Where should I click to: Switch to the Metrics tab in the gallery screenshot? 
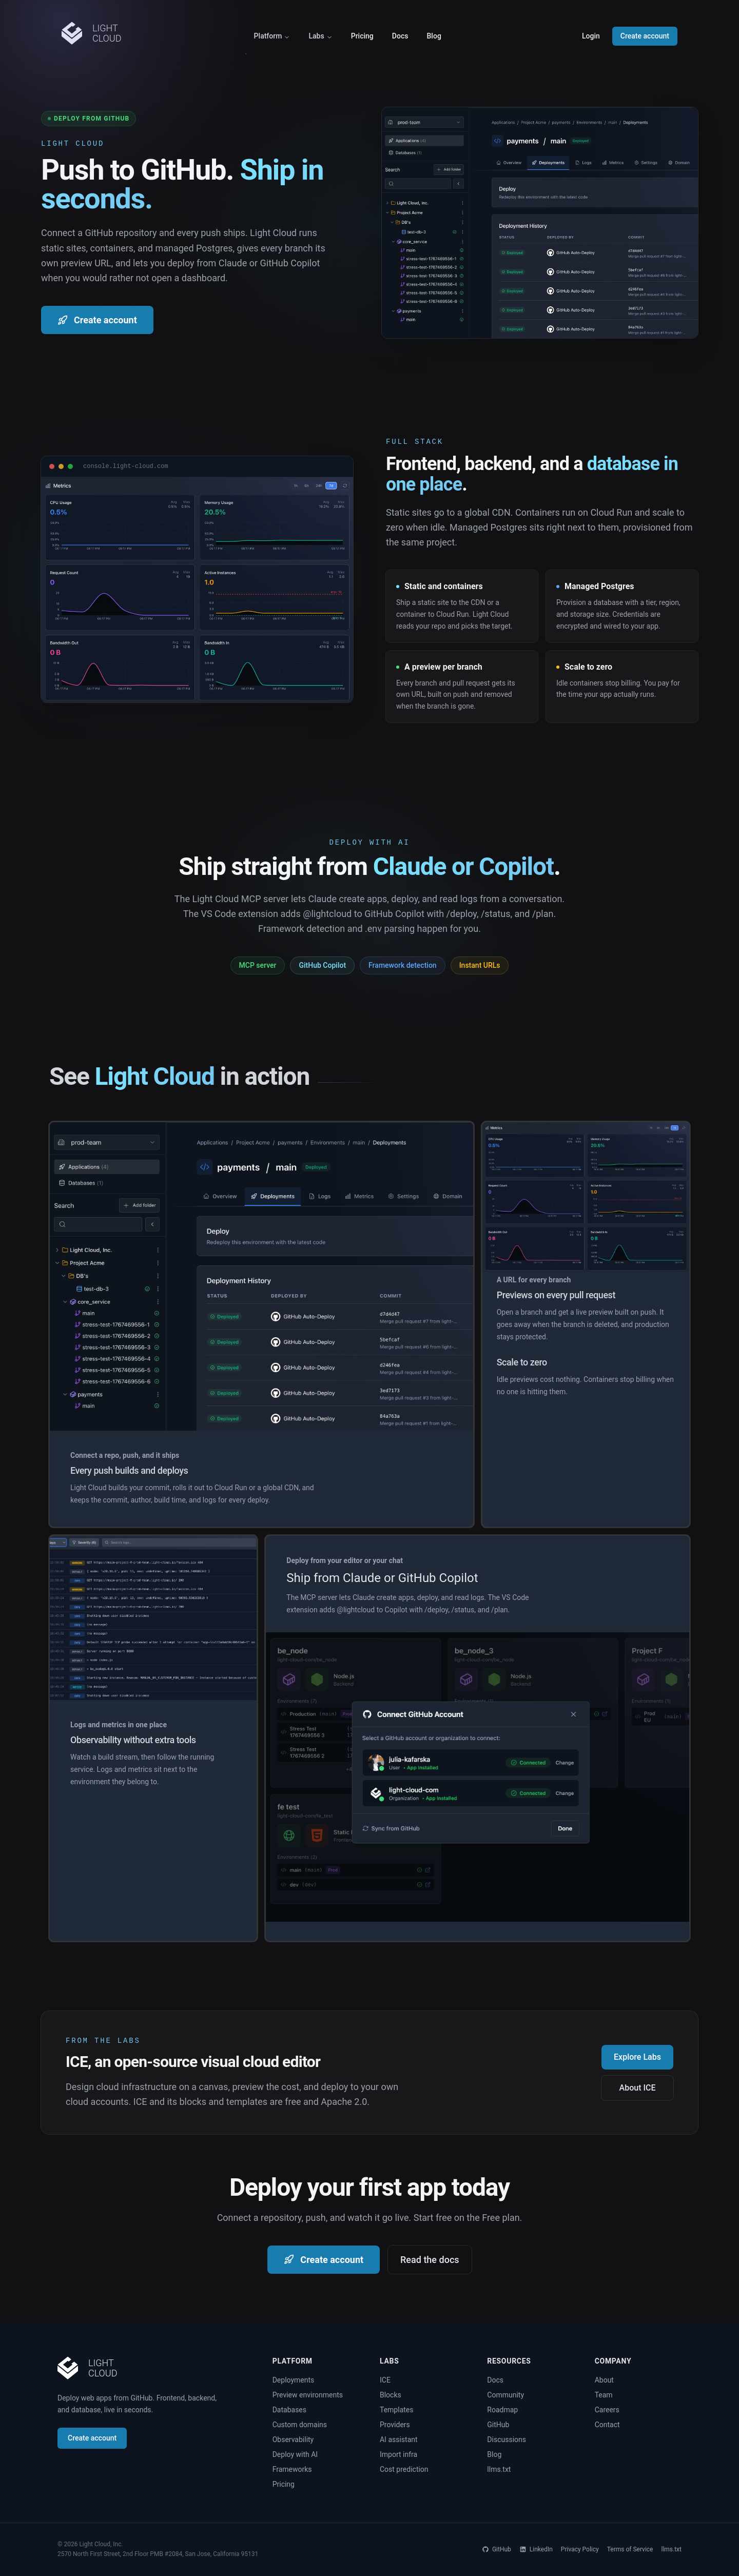tap(359, 1196)
